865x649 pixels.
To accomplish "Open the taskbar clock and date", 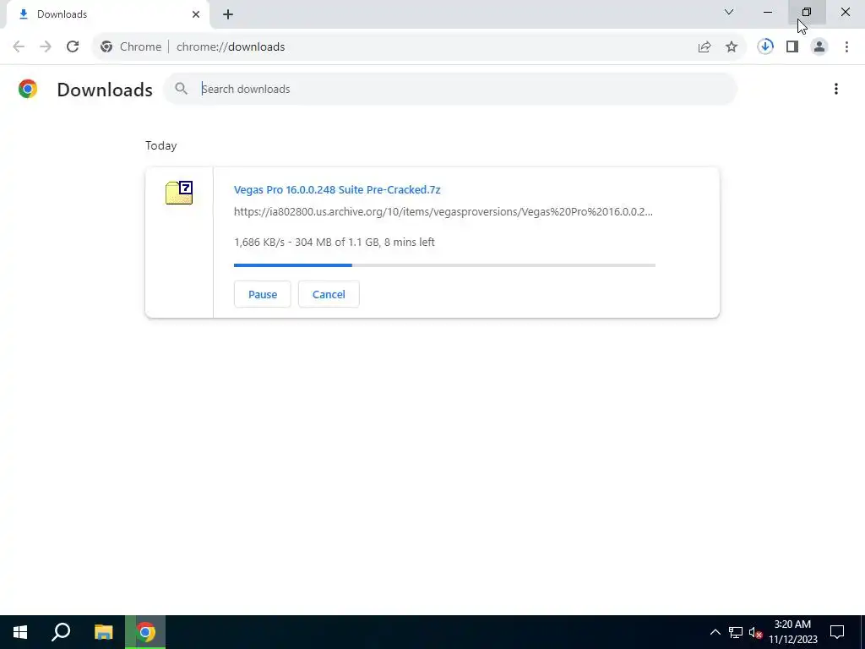I will pos(792,632).
